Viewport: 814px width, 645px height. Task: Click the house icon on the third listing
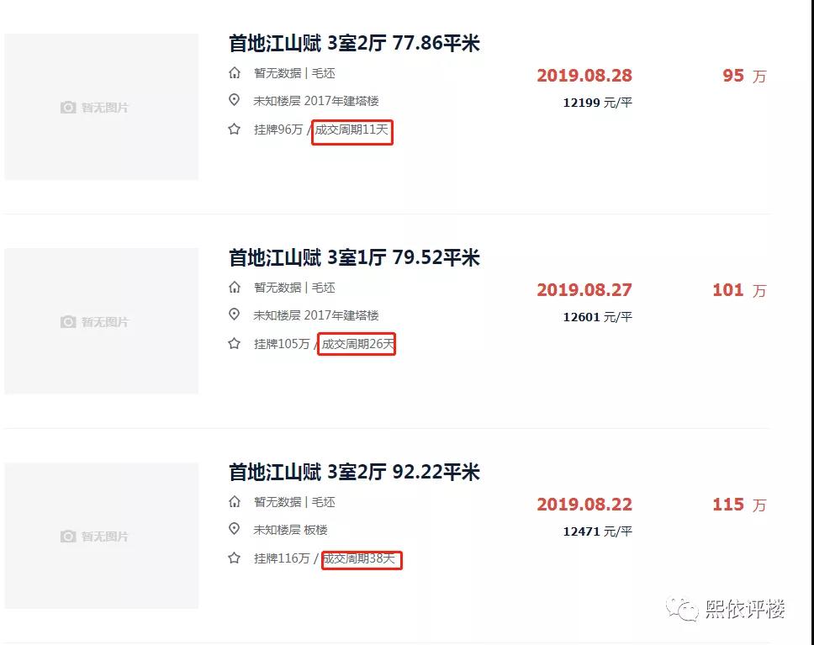pyautogui.click(x=235, y=502)
